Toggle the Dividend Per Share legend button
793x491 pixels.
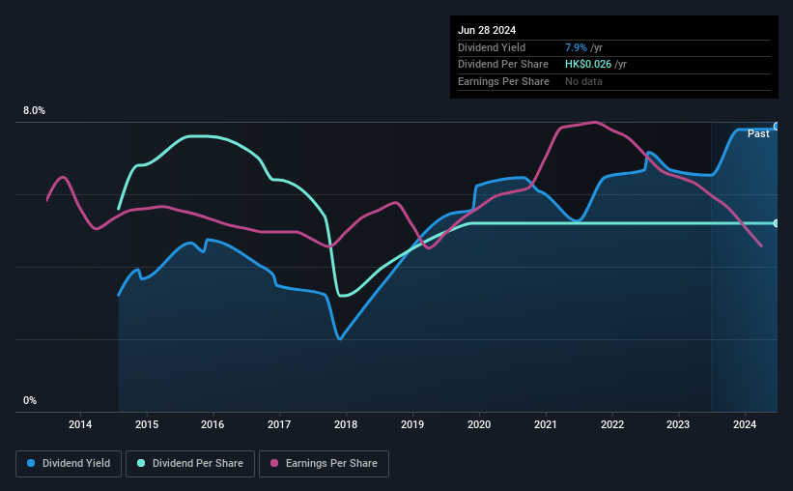click(190, 464)
